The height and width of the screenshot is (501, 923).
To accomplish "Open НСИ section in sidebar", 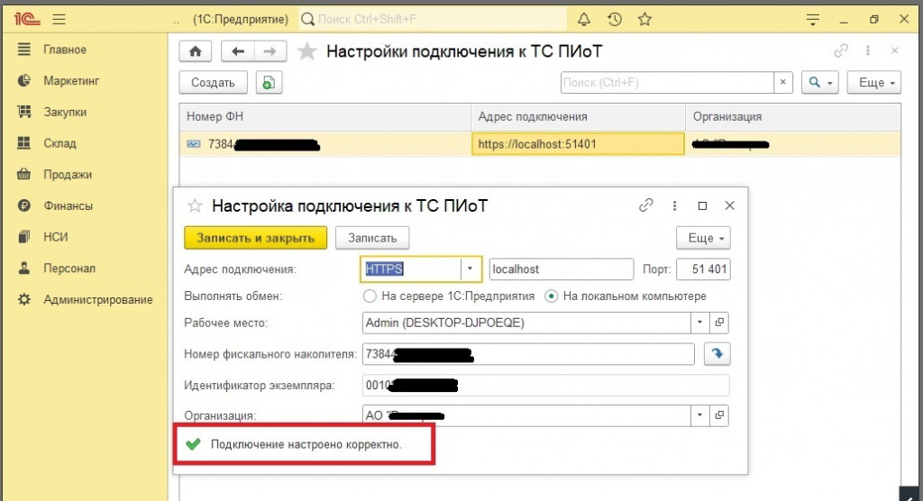I will [x=55, y=237].
